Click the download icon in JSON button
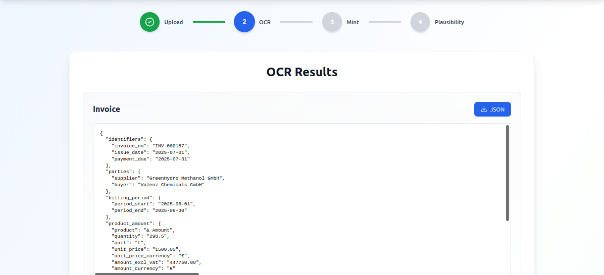Viewport: 604px width, 275px height. coord(484,109)
